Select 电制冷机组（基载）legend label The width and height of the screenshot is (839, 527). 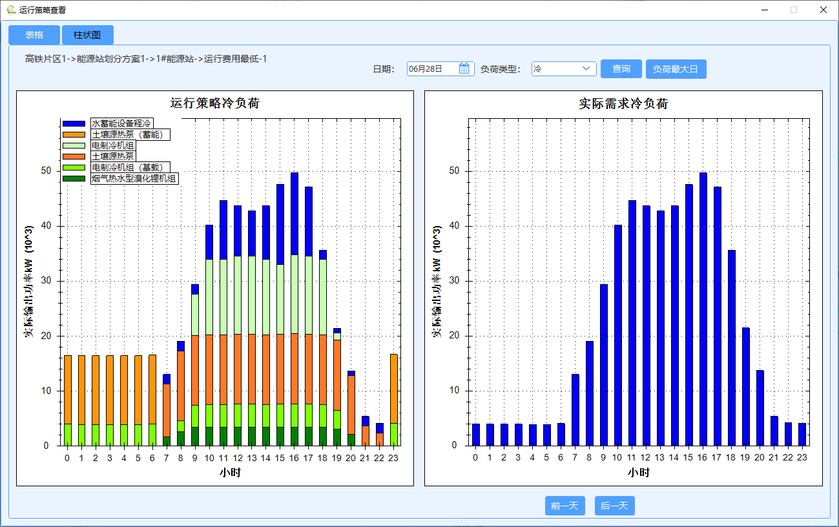[131, 167]
